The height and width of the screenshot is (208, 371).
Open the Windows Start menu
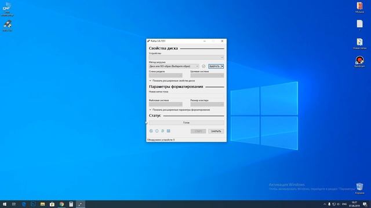pos(5,204)
